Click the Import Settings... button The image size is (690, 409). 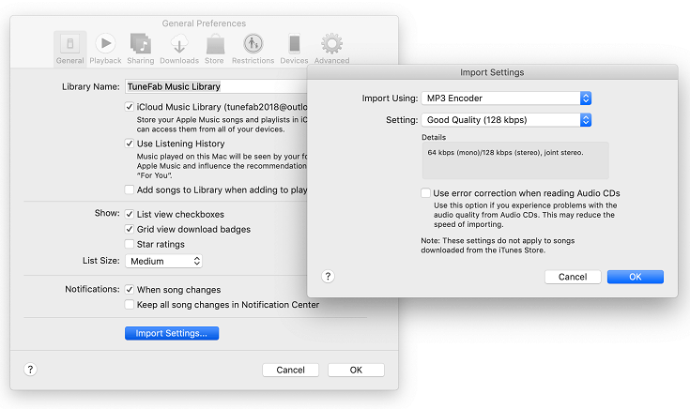[x=172, y=333]
